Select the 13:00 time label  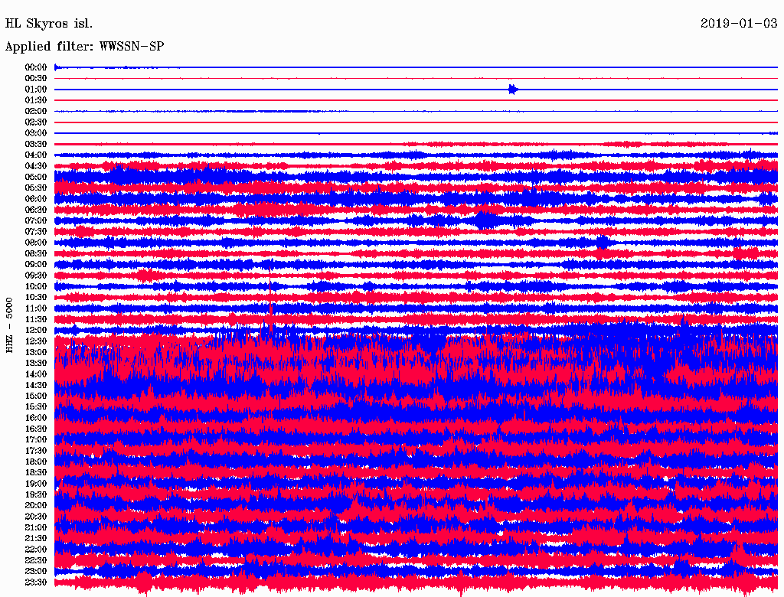point(36,352)
